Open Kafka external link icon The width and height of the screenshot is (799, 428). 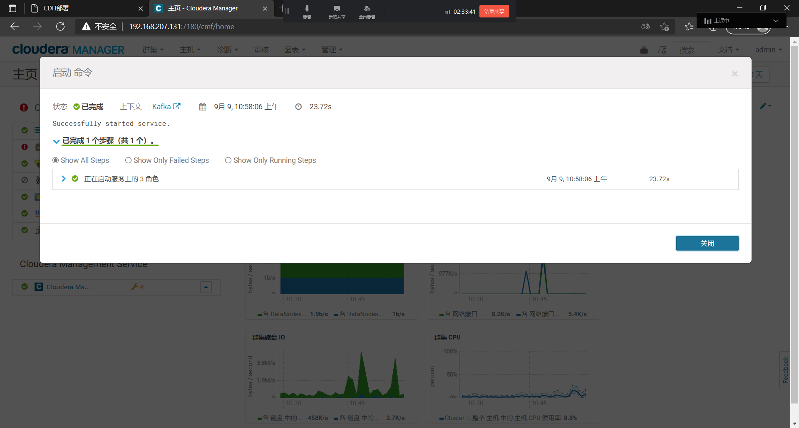click(177, 106)
